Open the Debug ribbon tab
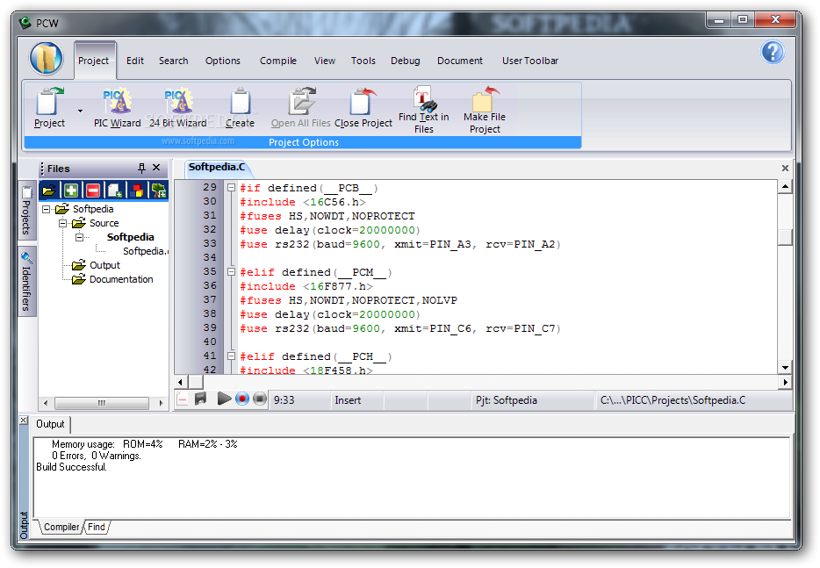The width and height of the screenshot is (820, 568). click(406, 61)
